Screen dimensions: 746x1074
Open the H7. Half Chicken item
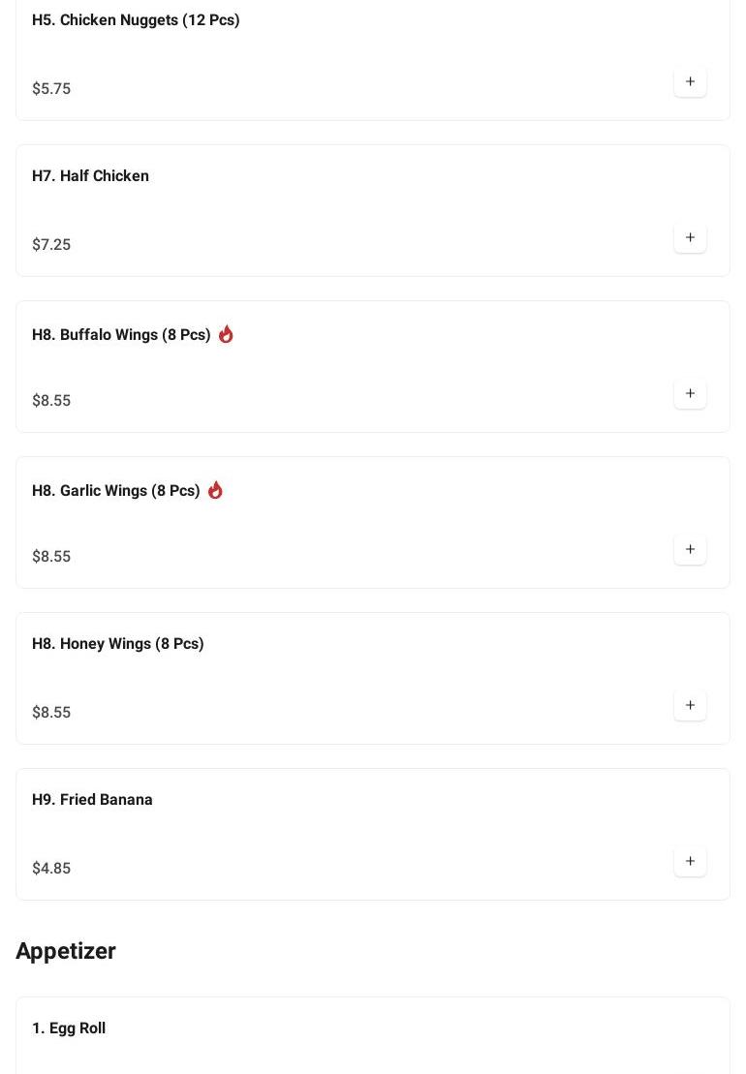click(90, 176)
